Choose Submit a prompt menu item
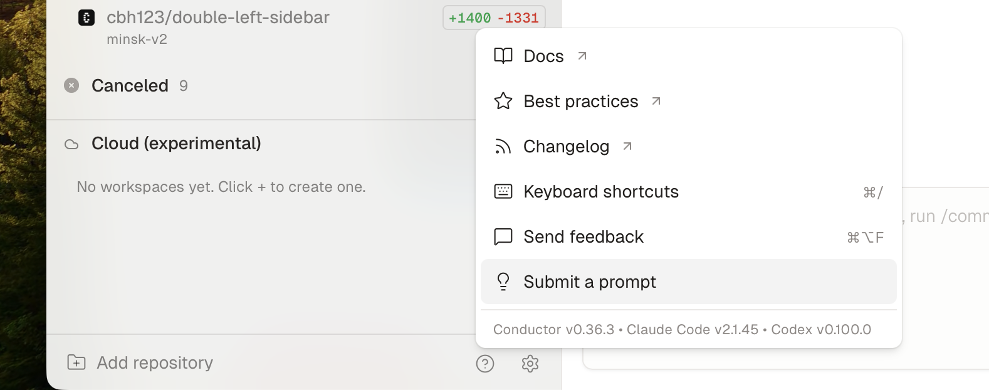The image size is (989, 390). click(590, 282)
